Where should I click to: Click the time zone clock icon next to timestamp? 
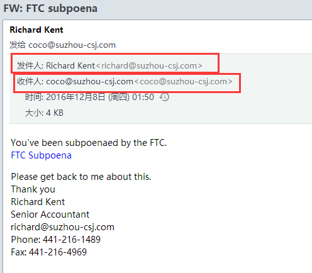pyautogui.click(x=164, y=97)
